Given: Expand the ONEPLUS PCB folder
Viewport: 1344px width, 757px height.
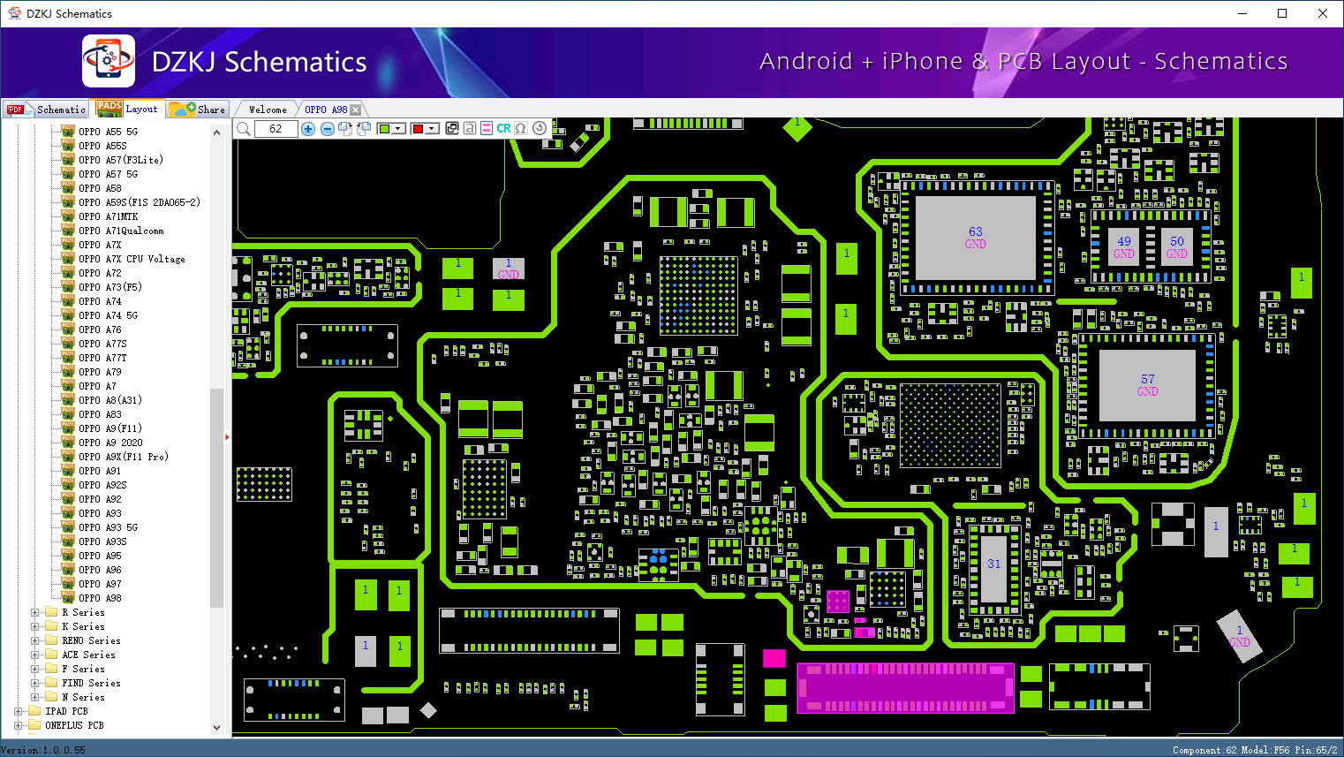Looking at the screenshot, I should (19, 725).
